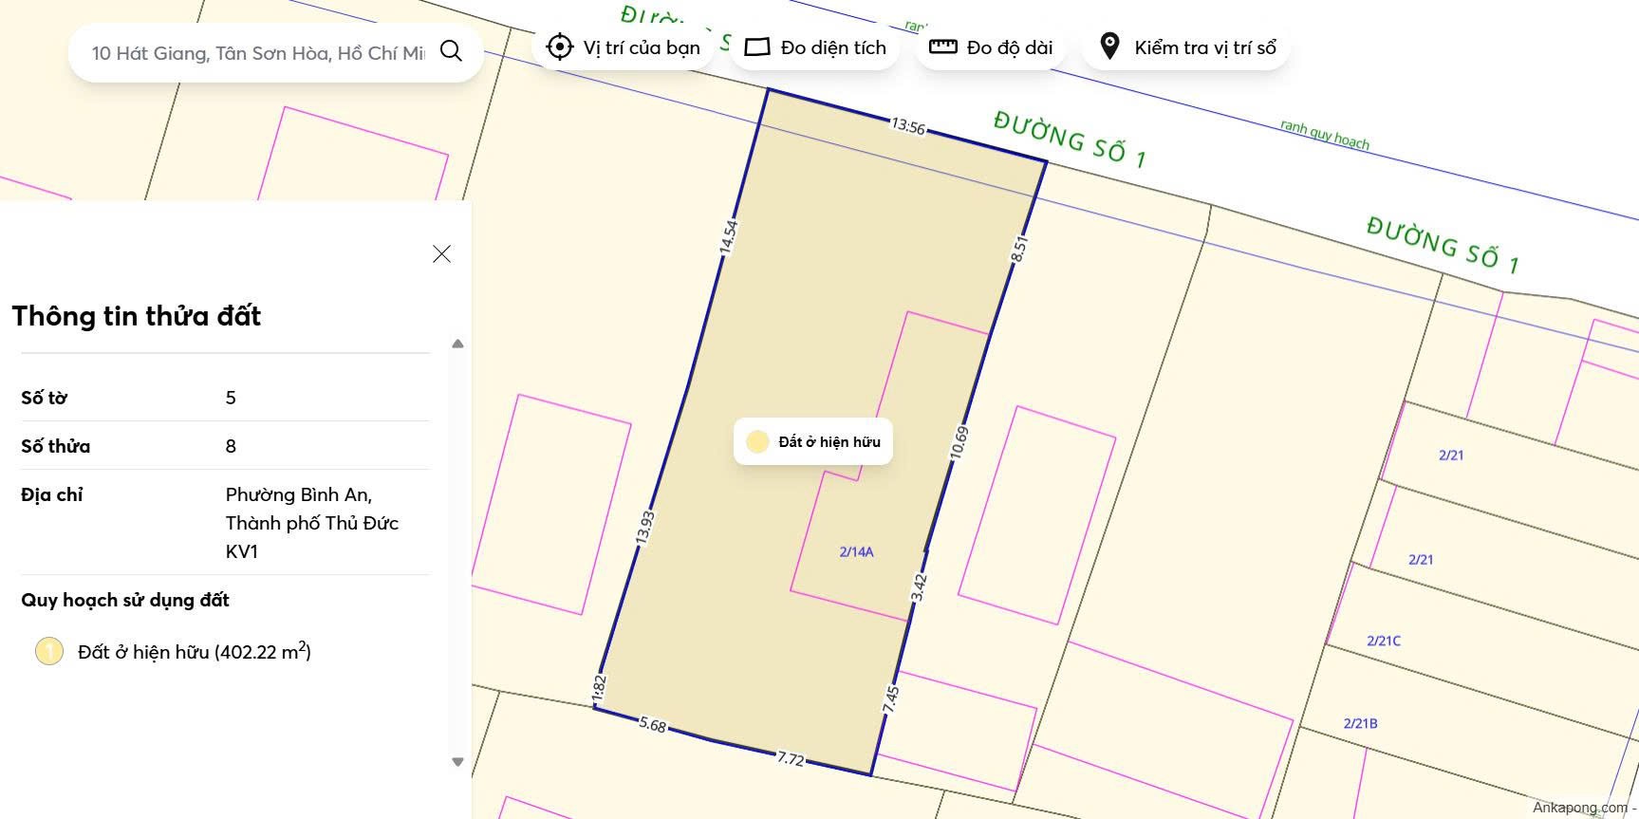Click the ruler length icon
The image size is (1639, 819).
tap(942, 47)
